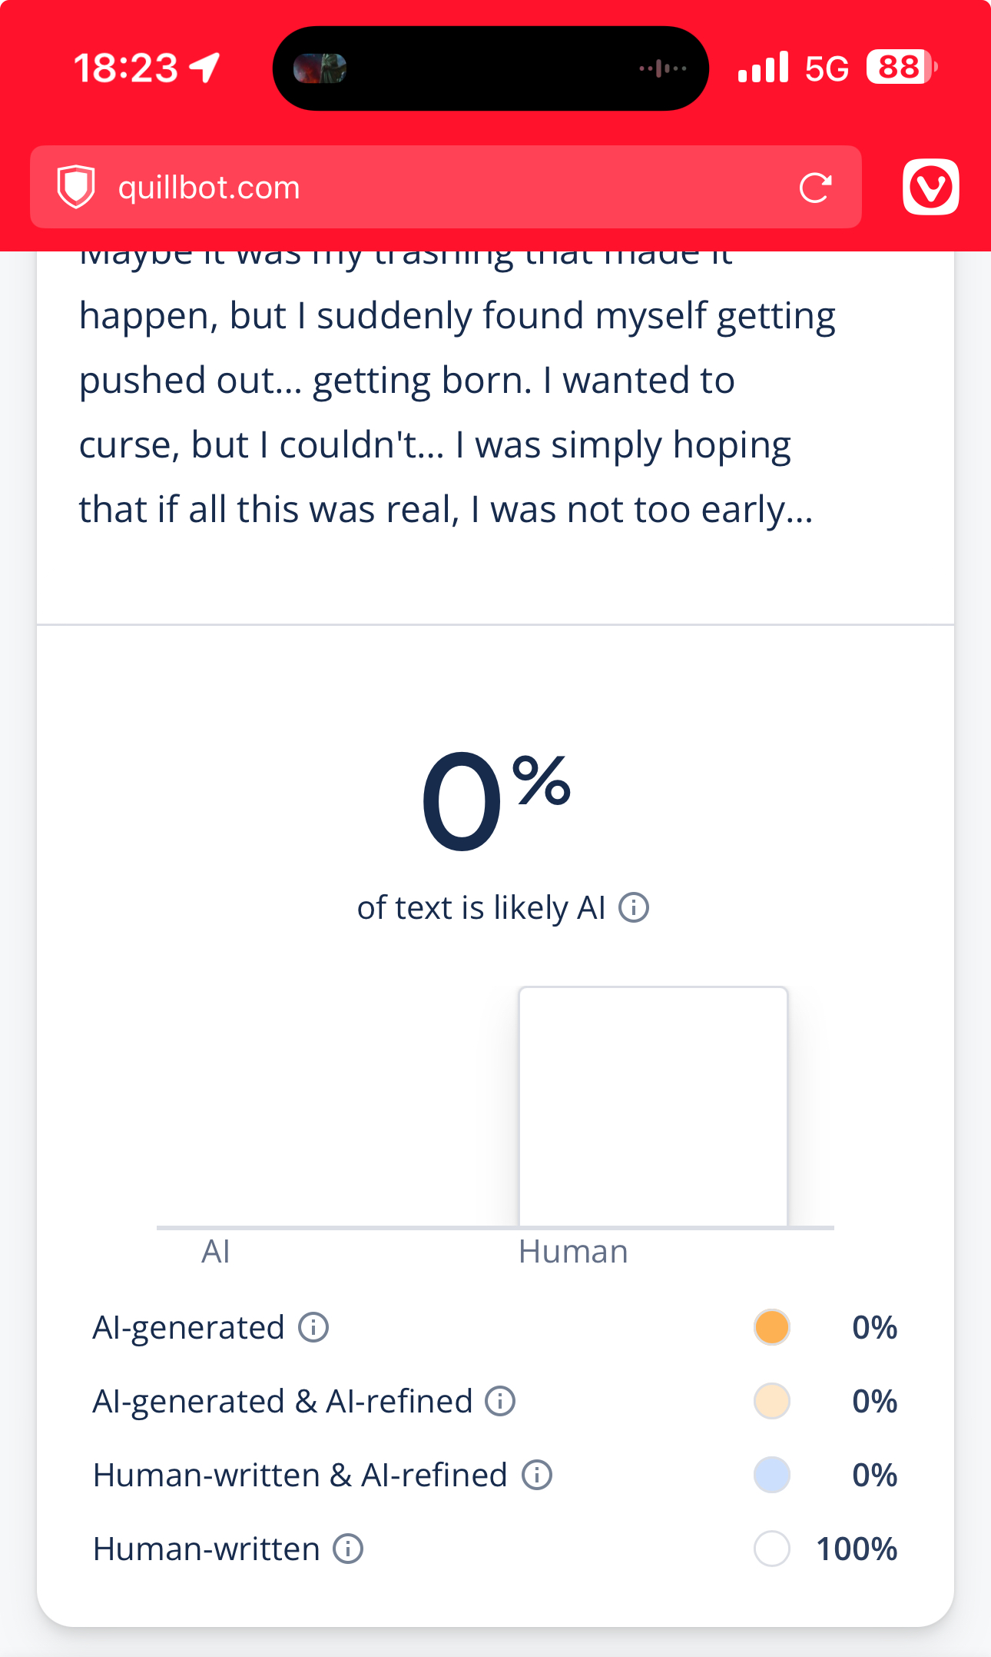Click the white Human-written swatch circle
This screenshot has width=991, height=1657.
pyautogui.click(x=772, y=1549)
